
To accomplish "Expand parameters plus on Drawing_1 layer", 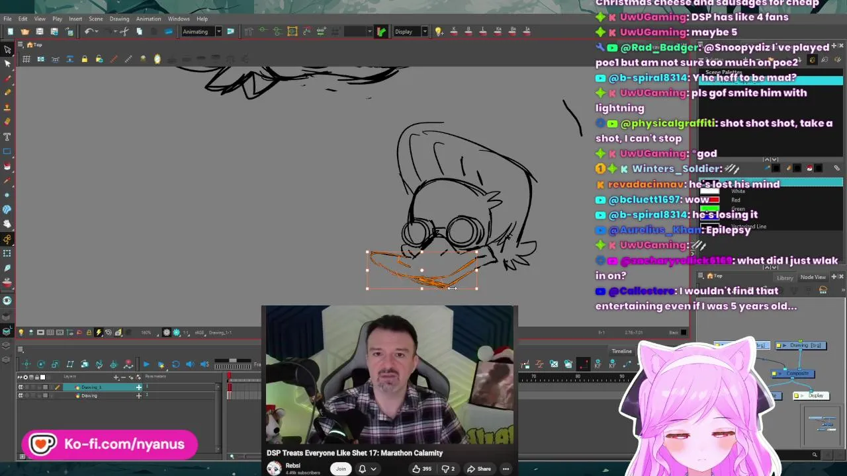I will pyautogui.click(x=139, y=387).
